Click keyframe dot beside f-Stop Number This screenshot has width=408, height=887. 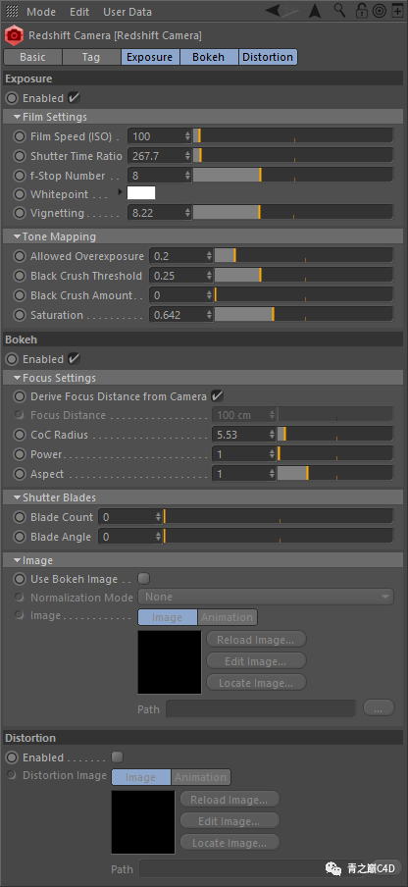tap(21, 176)
